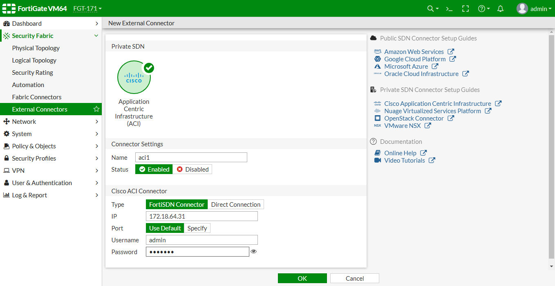Expand the Network menu section

point(25,121)
